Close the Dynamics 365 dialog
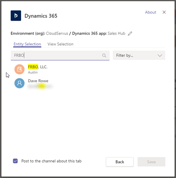Image resolution: width=176 pixels, height=178 pixels. click(164, 12)
